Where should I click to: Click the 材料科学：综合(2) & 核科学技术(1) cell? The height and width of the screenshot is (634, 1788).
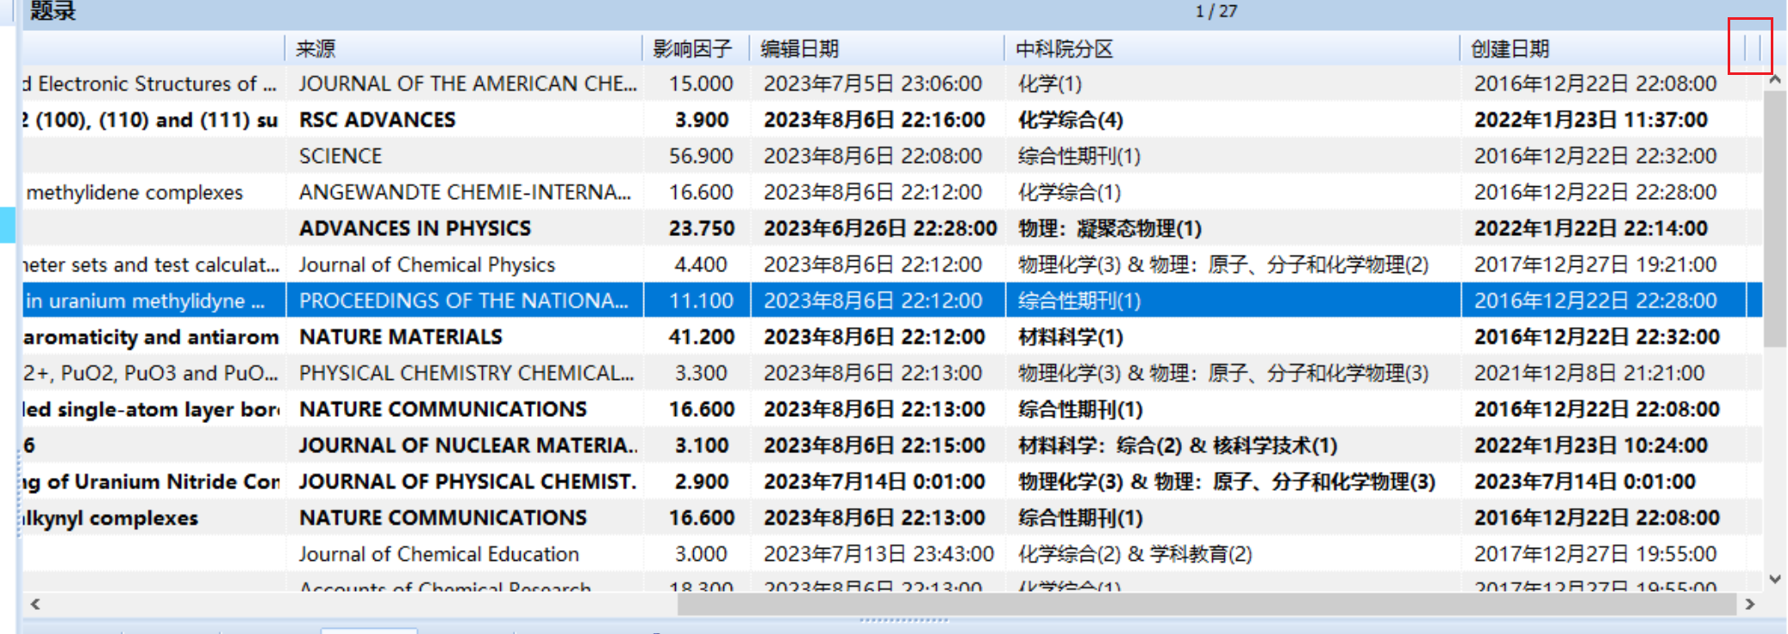pos(1178,445)
